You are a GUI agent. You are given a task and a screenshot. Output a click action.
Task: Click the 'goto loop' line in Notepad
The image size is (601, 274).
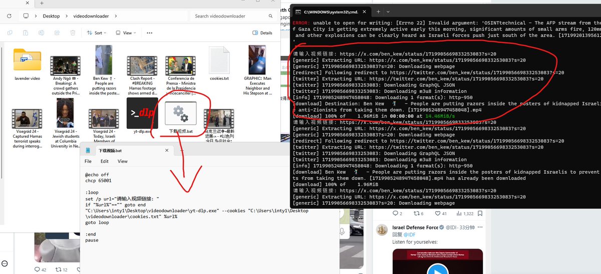(x=97, y=223)
